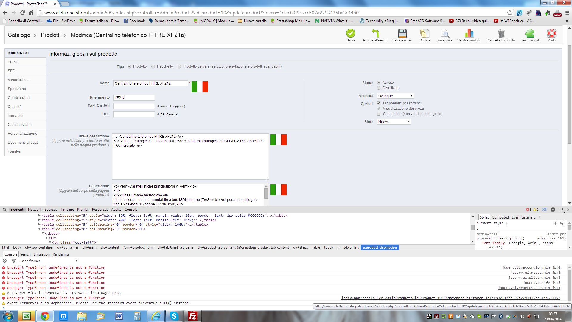Click Ritorna all'elenco arrow icon
Screen dimensions: 572x322
pyautogui.click(x=375, y=33)
